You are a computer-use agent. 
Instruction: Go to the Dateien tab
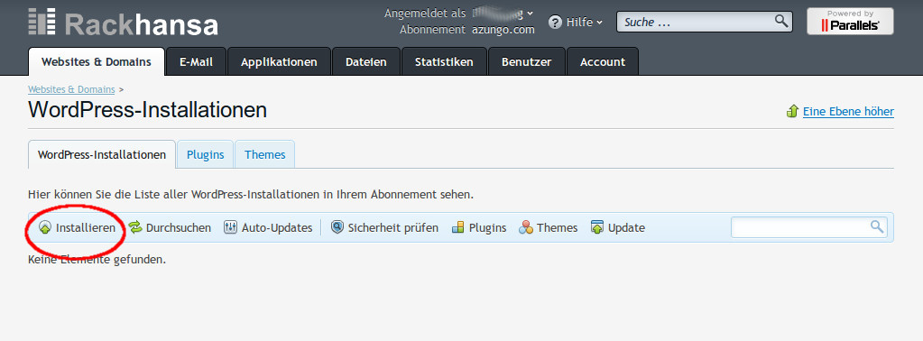366,61
